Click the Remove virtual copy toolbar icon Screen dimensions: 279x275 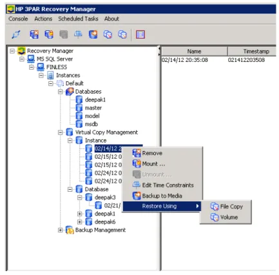click(x=34, y=34)
